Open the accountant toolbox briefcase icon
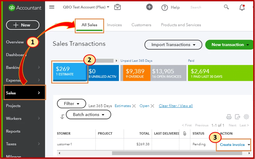Image resolution: width=255 pixels, height=159 pixels. coord(118,7)
